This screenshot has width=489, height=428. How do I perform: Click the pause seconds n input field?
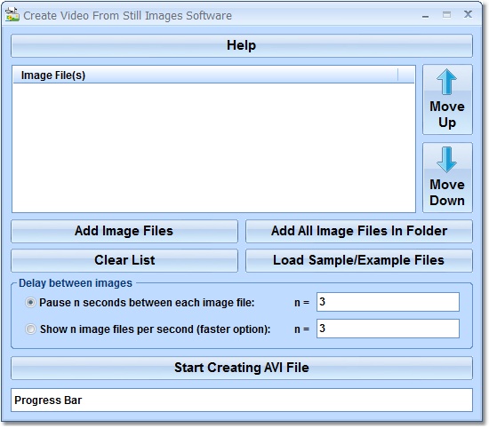pos(388,302)
